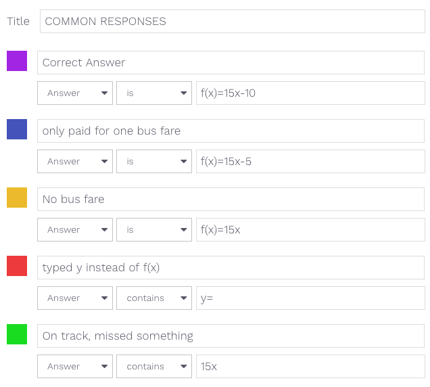430x387 pixels.
Task: Open the blue color swatch picker
Action: point(17,129)
